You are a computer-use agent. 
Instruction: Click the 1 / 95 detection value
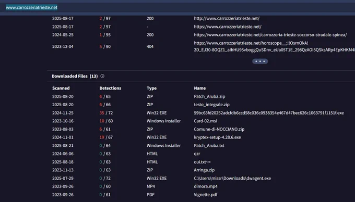[x=105, y=35]
